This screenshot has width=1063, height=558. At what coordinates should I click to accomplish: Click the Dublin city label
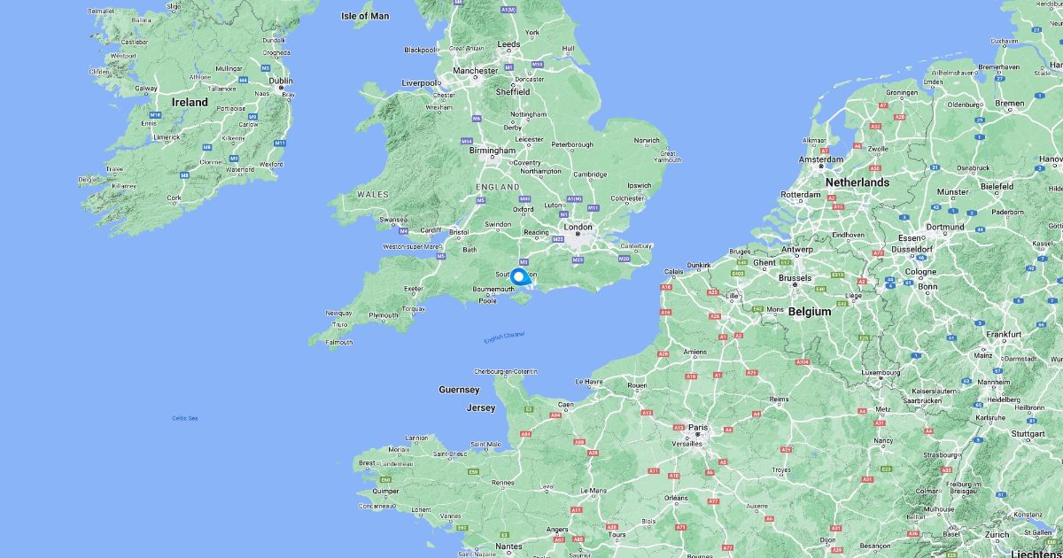point(281,81)
